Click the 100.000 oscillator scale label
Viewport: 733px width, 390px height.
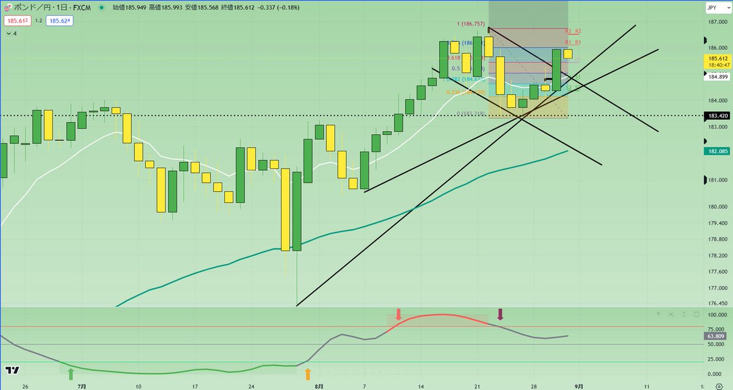(x=717, y=314)
